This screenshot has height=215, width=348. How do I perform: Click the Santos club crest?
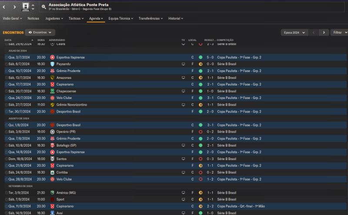click(52, 159)
